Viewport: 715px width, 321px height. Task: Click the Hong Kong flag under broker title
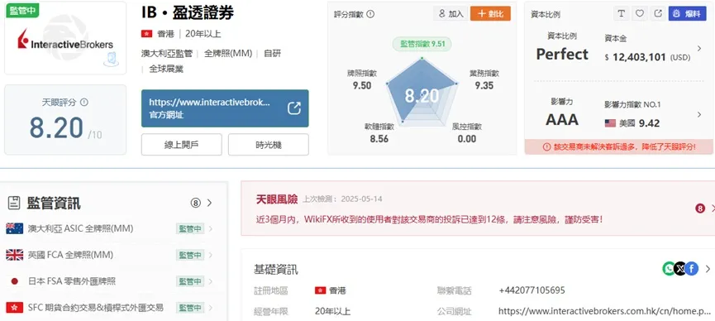coord(147,34)
